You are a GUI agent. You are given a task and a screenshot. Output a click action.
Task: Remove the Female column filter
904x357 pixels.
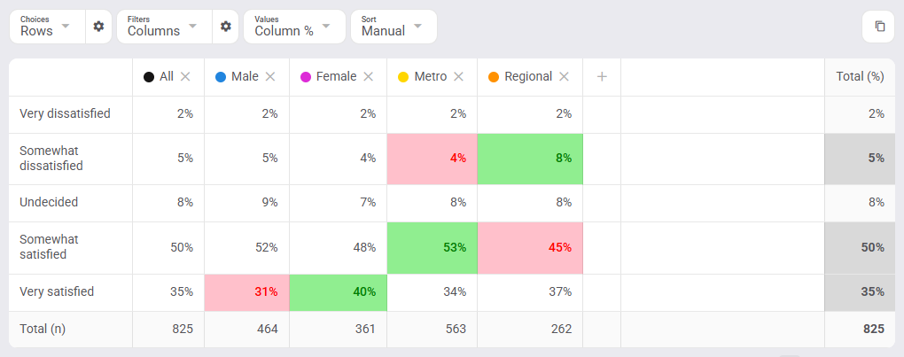pos(369,76)
